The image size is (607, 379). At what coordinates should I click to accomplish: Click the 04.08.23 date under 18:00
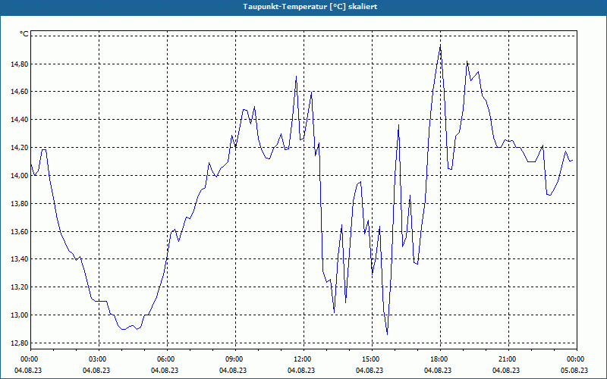(438, 371)
